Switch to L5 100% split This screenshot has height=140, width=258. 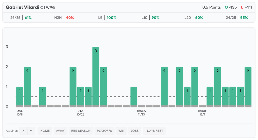107,18
